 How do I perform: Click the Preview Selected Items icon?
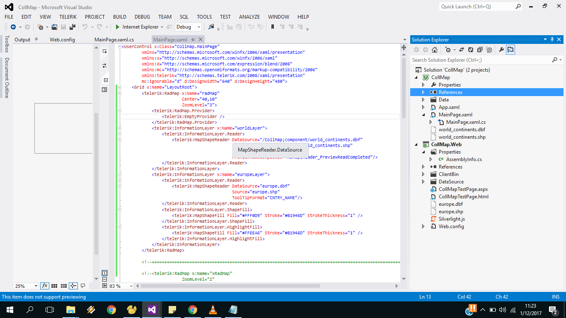[510, 50]
